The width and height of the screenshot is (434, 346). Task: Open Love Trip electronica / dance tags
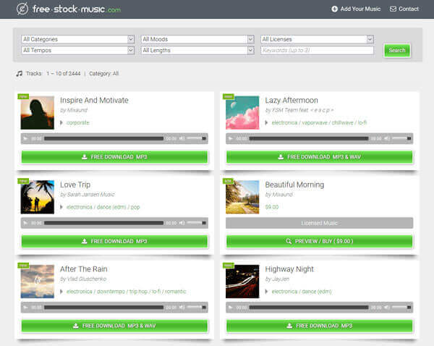103,207
